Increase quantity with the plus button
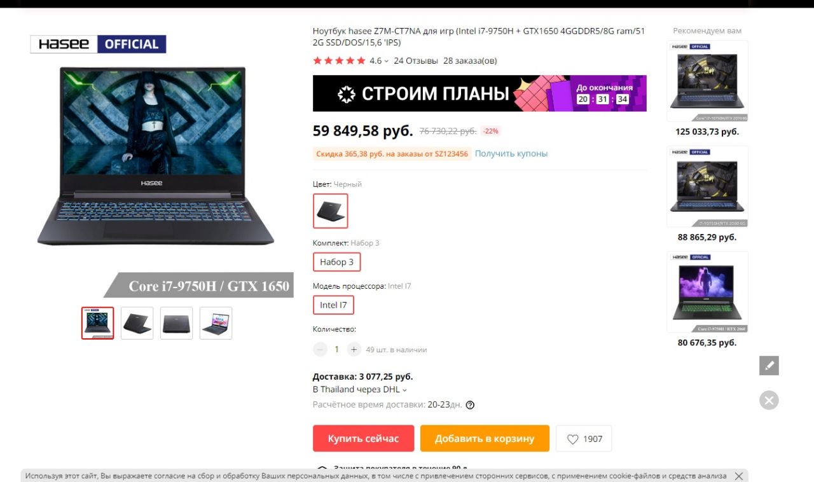Viewport: 814px width, 482px height. tap(354, 349)
